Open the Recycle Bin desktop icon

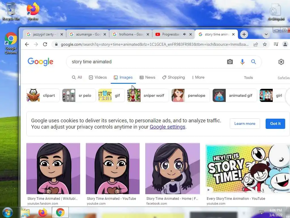click(11, 11)
